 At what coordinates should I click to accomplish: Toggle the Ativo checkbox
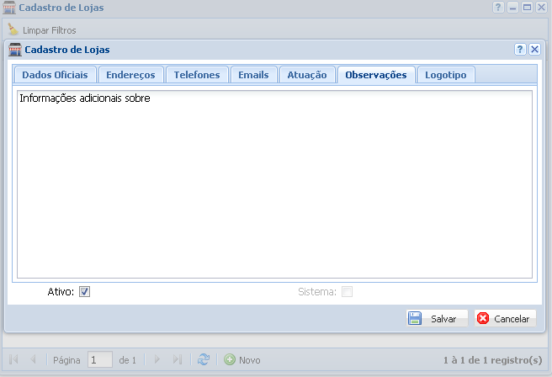point(85,292)
